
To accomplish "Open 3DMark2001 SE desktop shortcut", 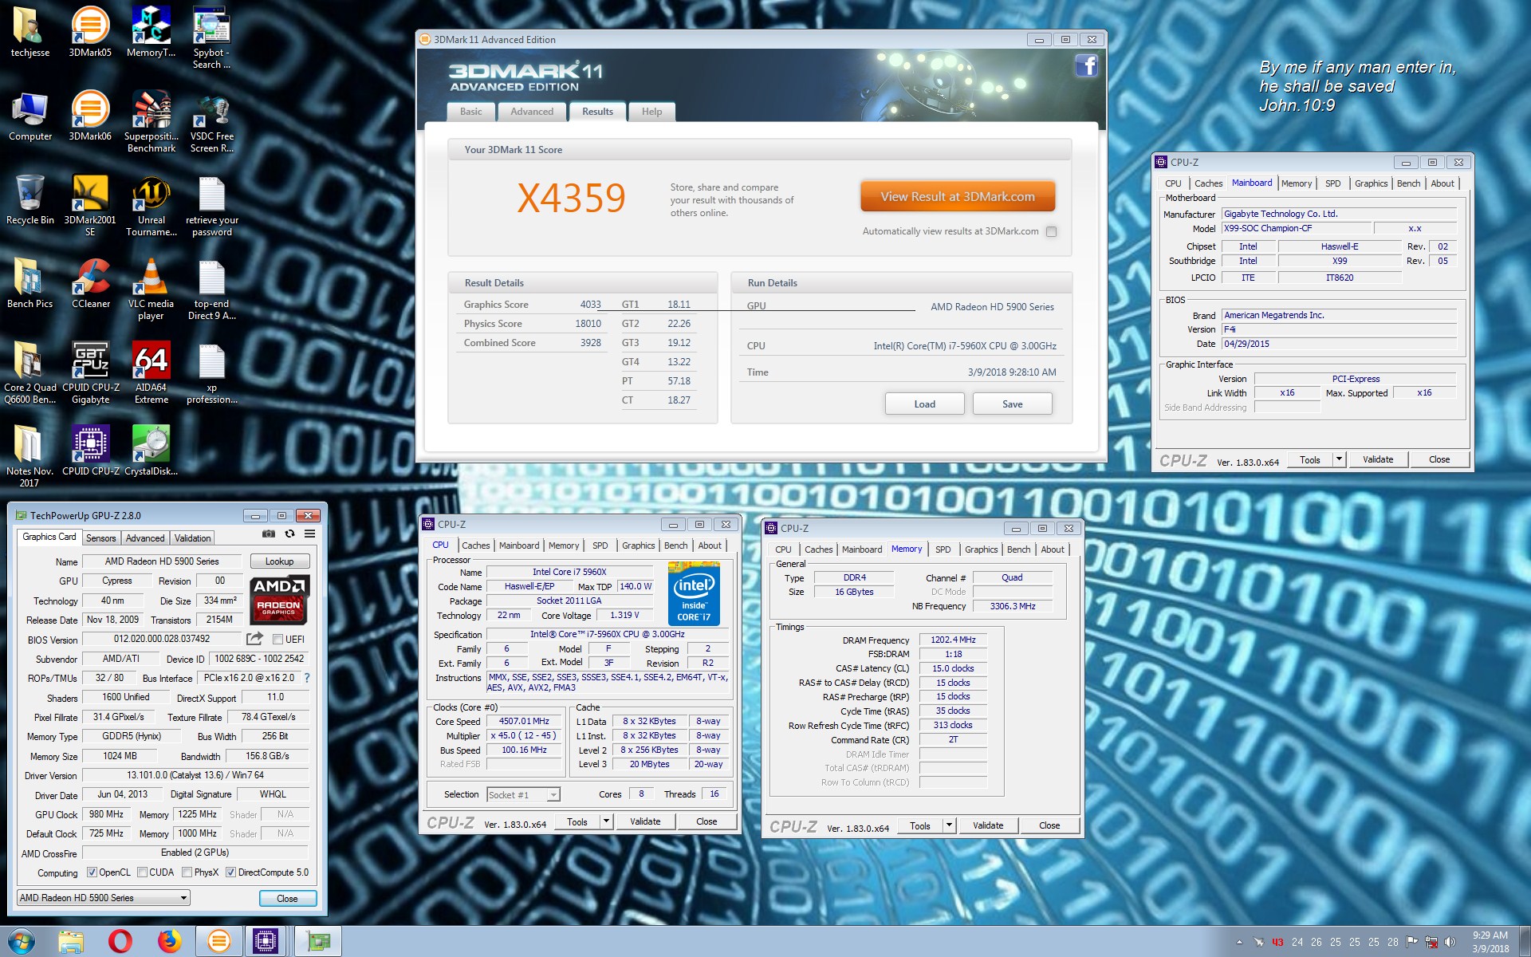I will click(x=90, y=205).
